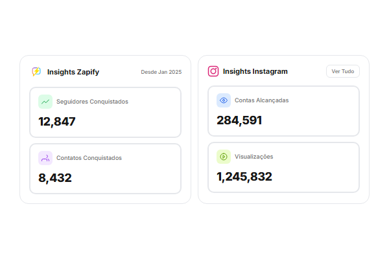The image size is (389, 259).
Task: Click the green trending chart icon
Action: pyautogui.click(x=45, y=102)
